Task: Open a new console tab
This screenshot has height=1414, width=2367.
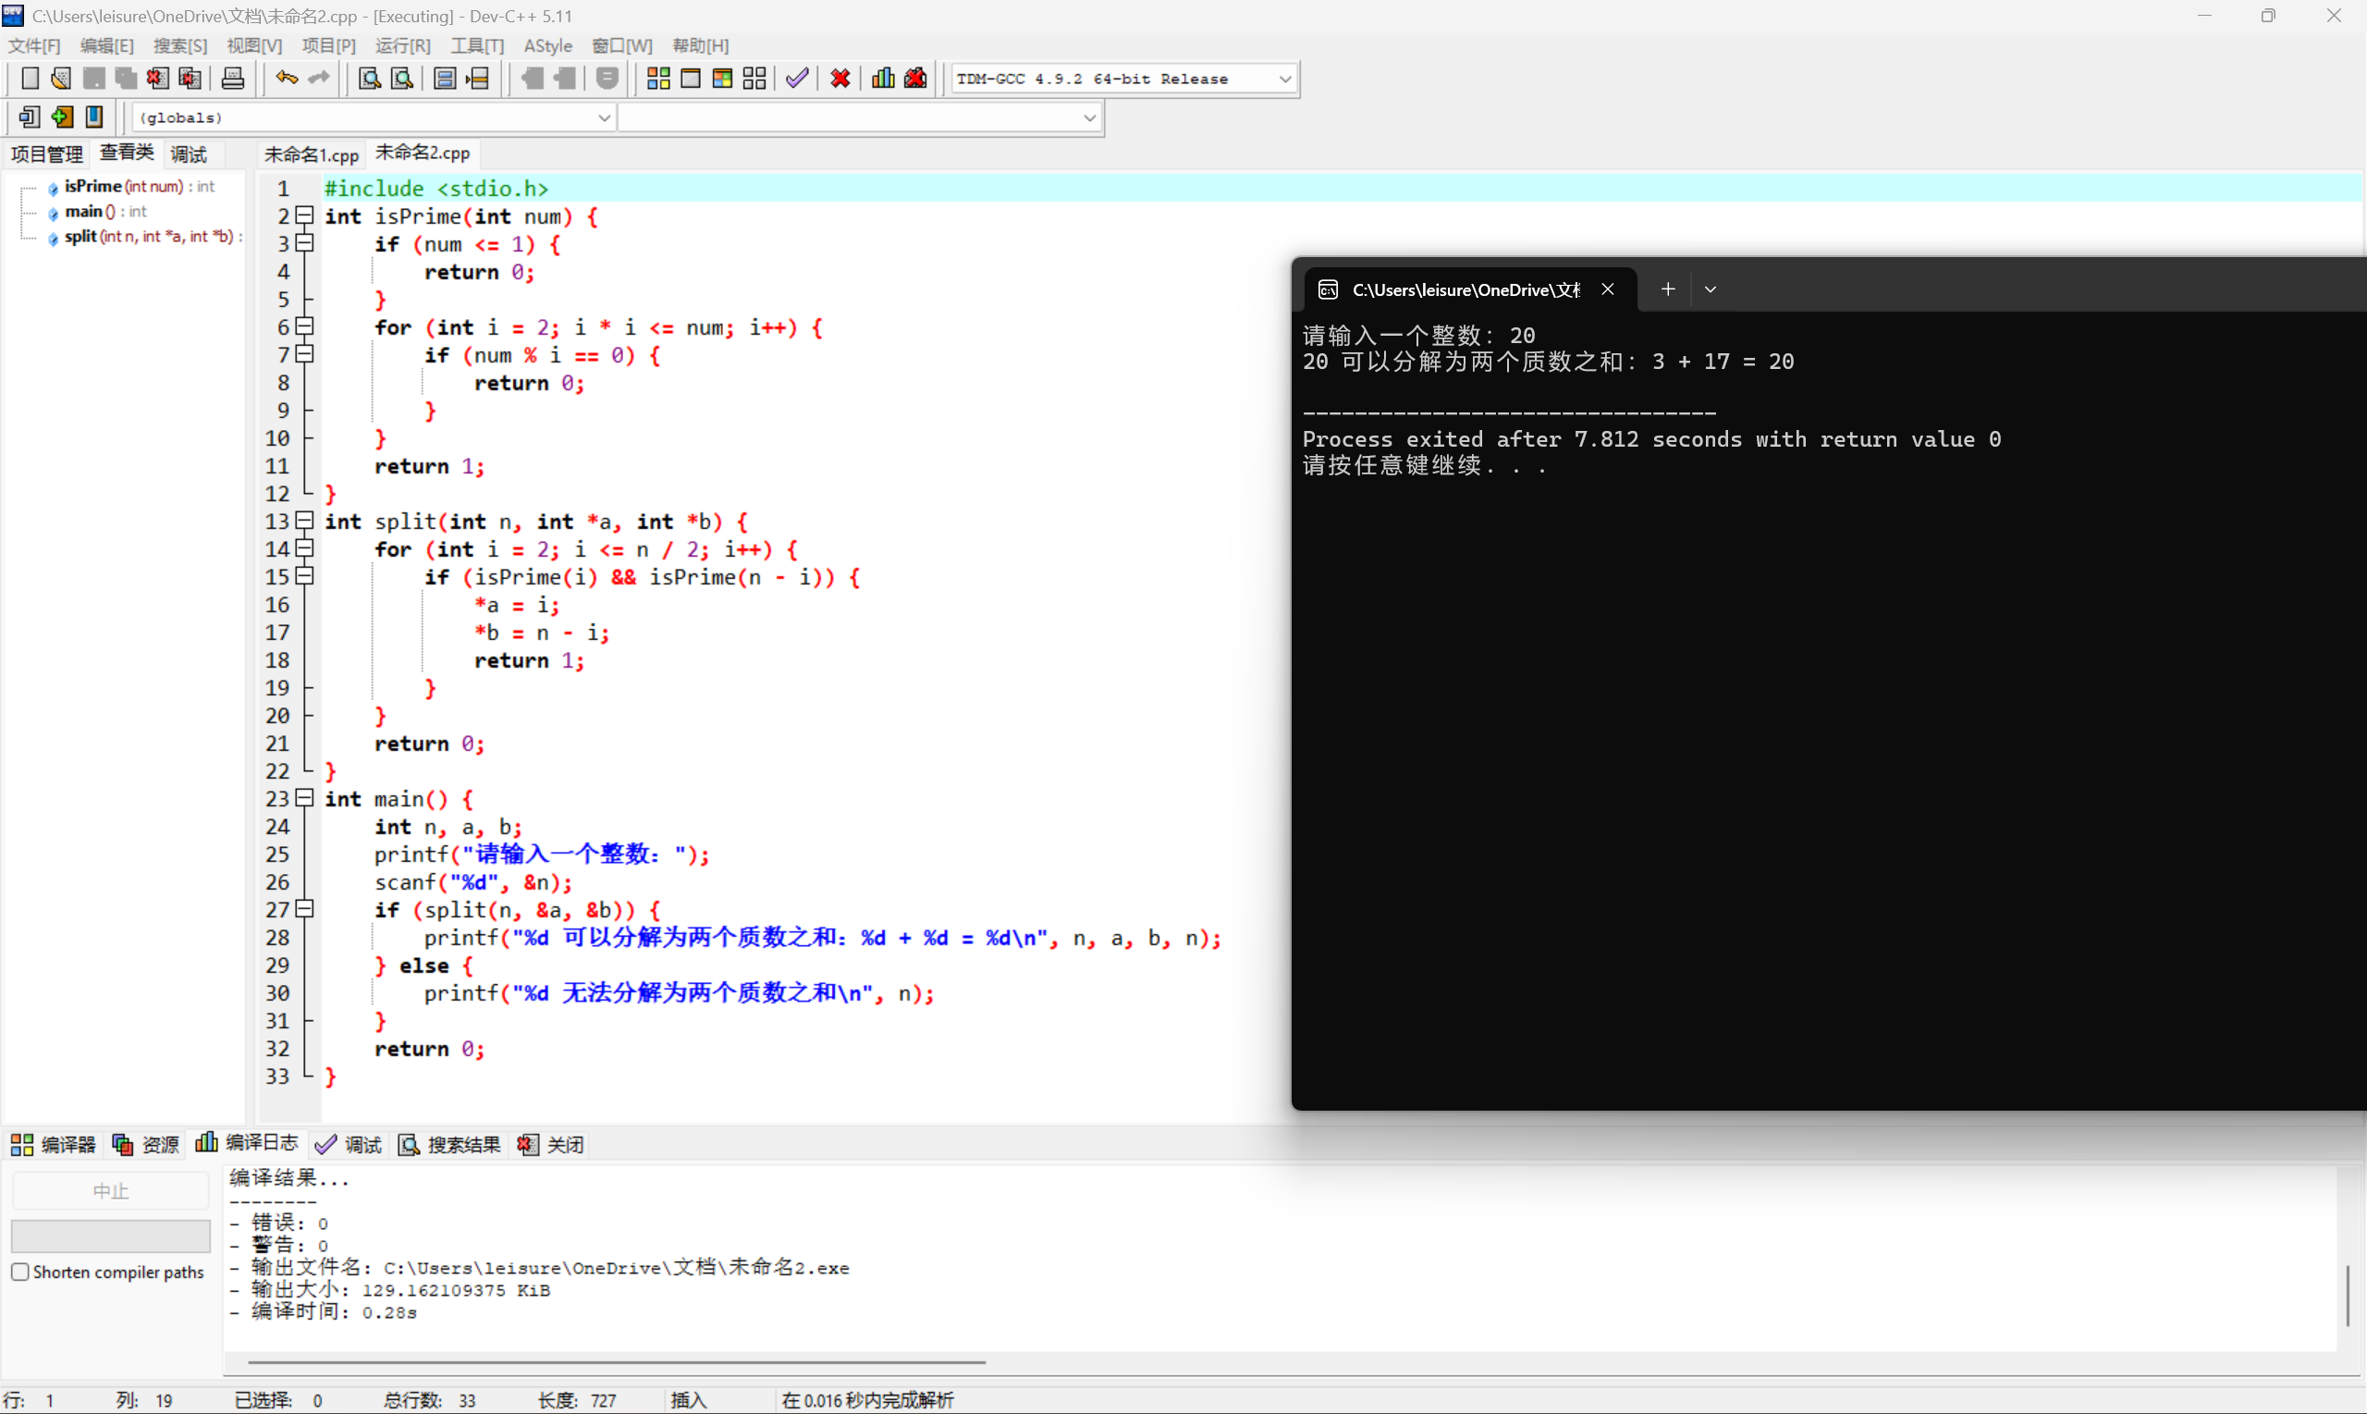Action: [x=1668, y=289]
